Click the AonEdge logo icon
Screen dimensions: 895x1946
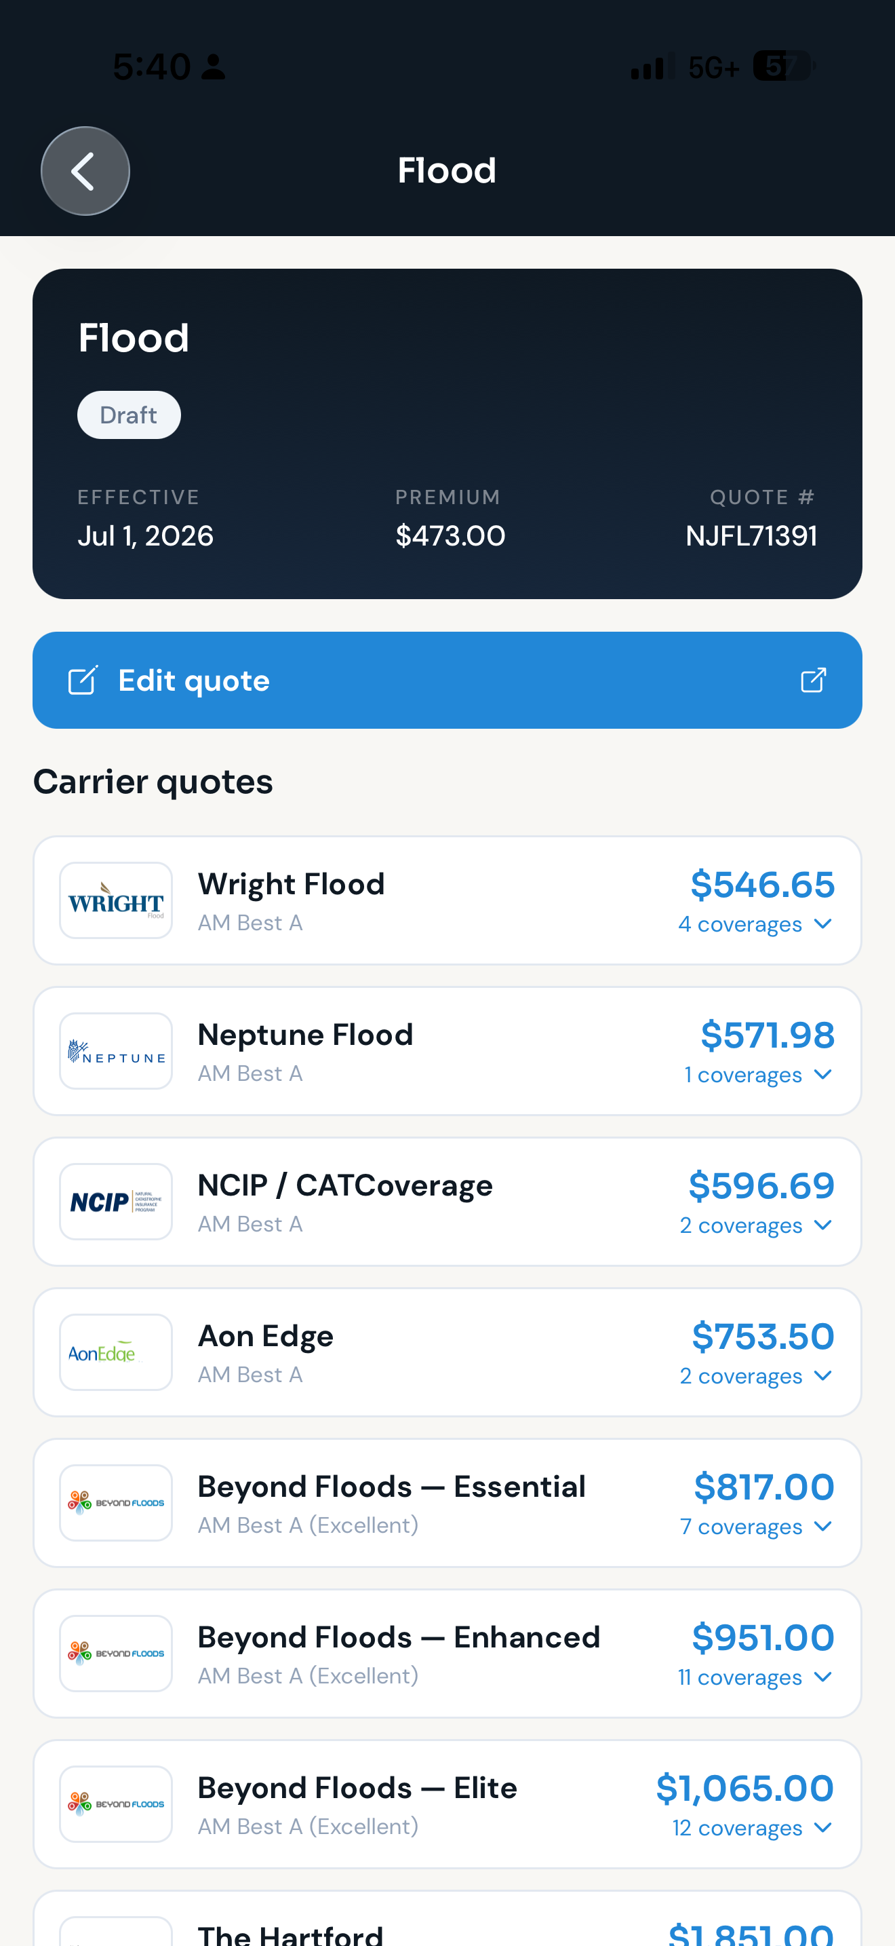116,1352
